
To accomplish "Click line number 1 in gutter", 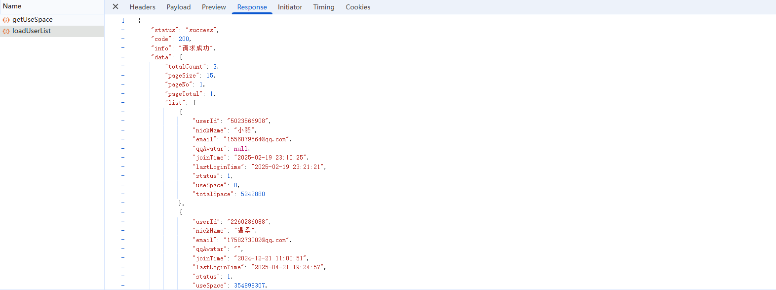I will point(123,21).
